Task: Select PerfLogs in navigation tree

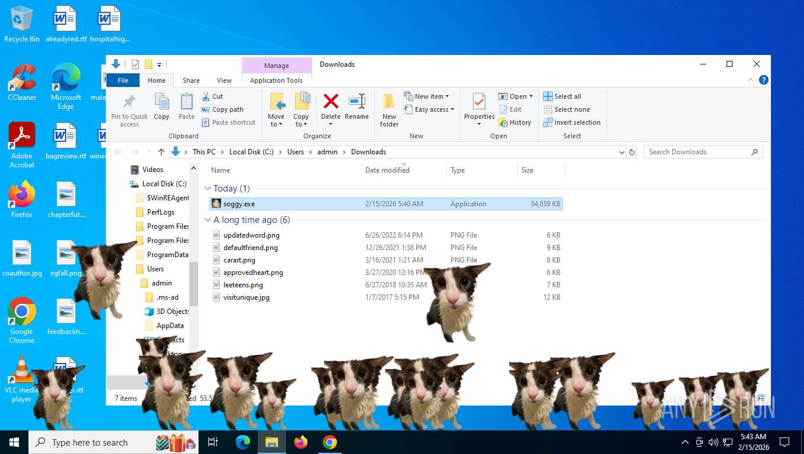Action: tap(161, 212)
